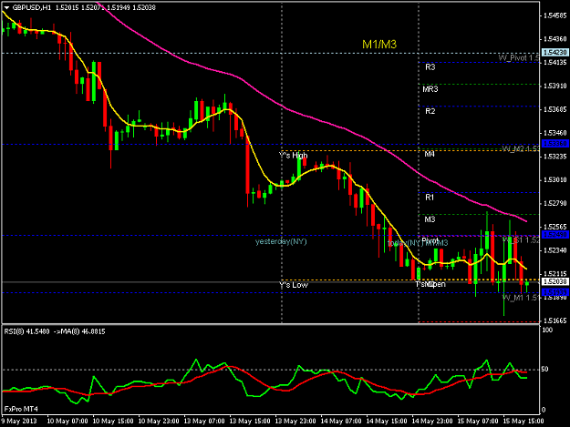The height and width of the screenshot is (427, 570).
Task: Click the 1.54585 price axis value
Action: pyautogui.click(x=555, y=15)
